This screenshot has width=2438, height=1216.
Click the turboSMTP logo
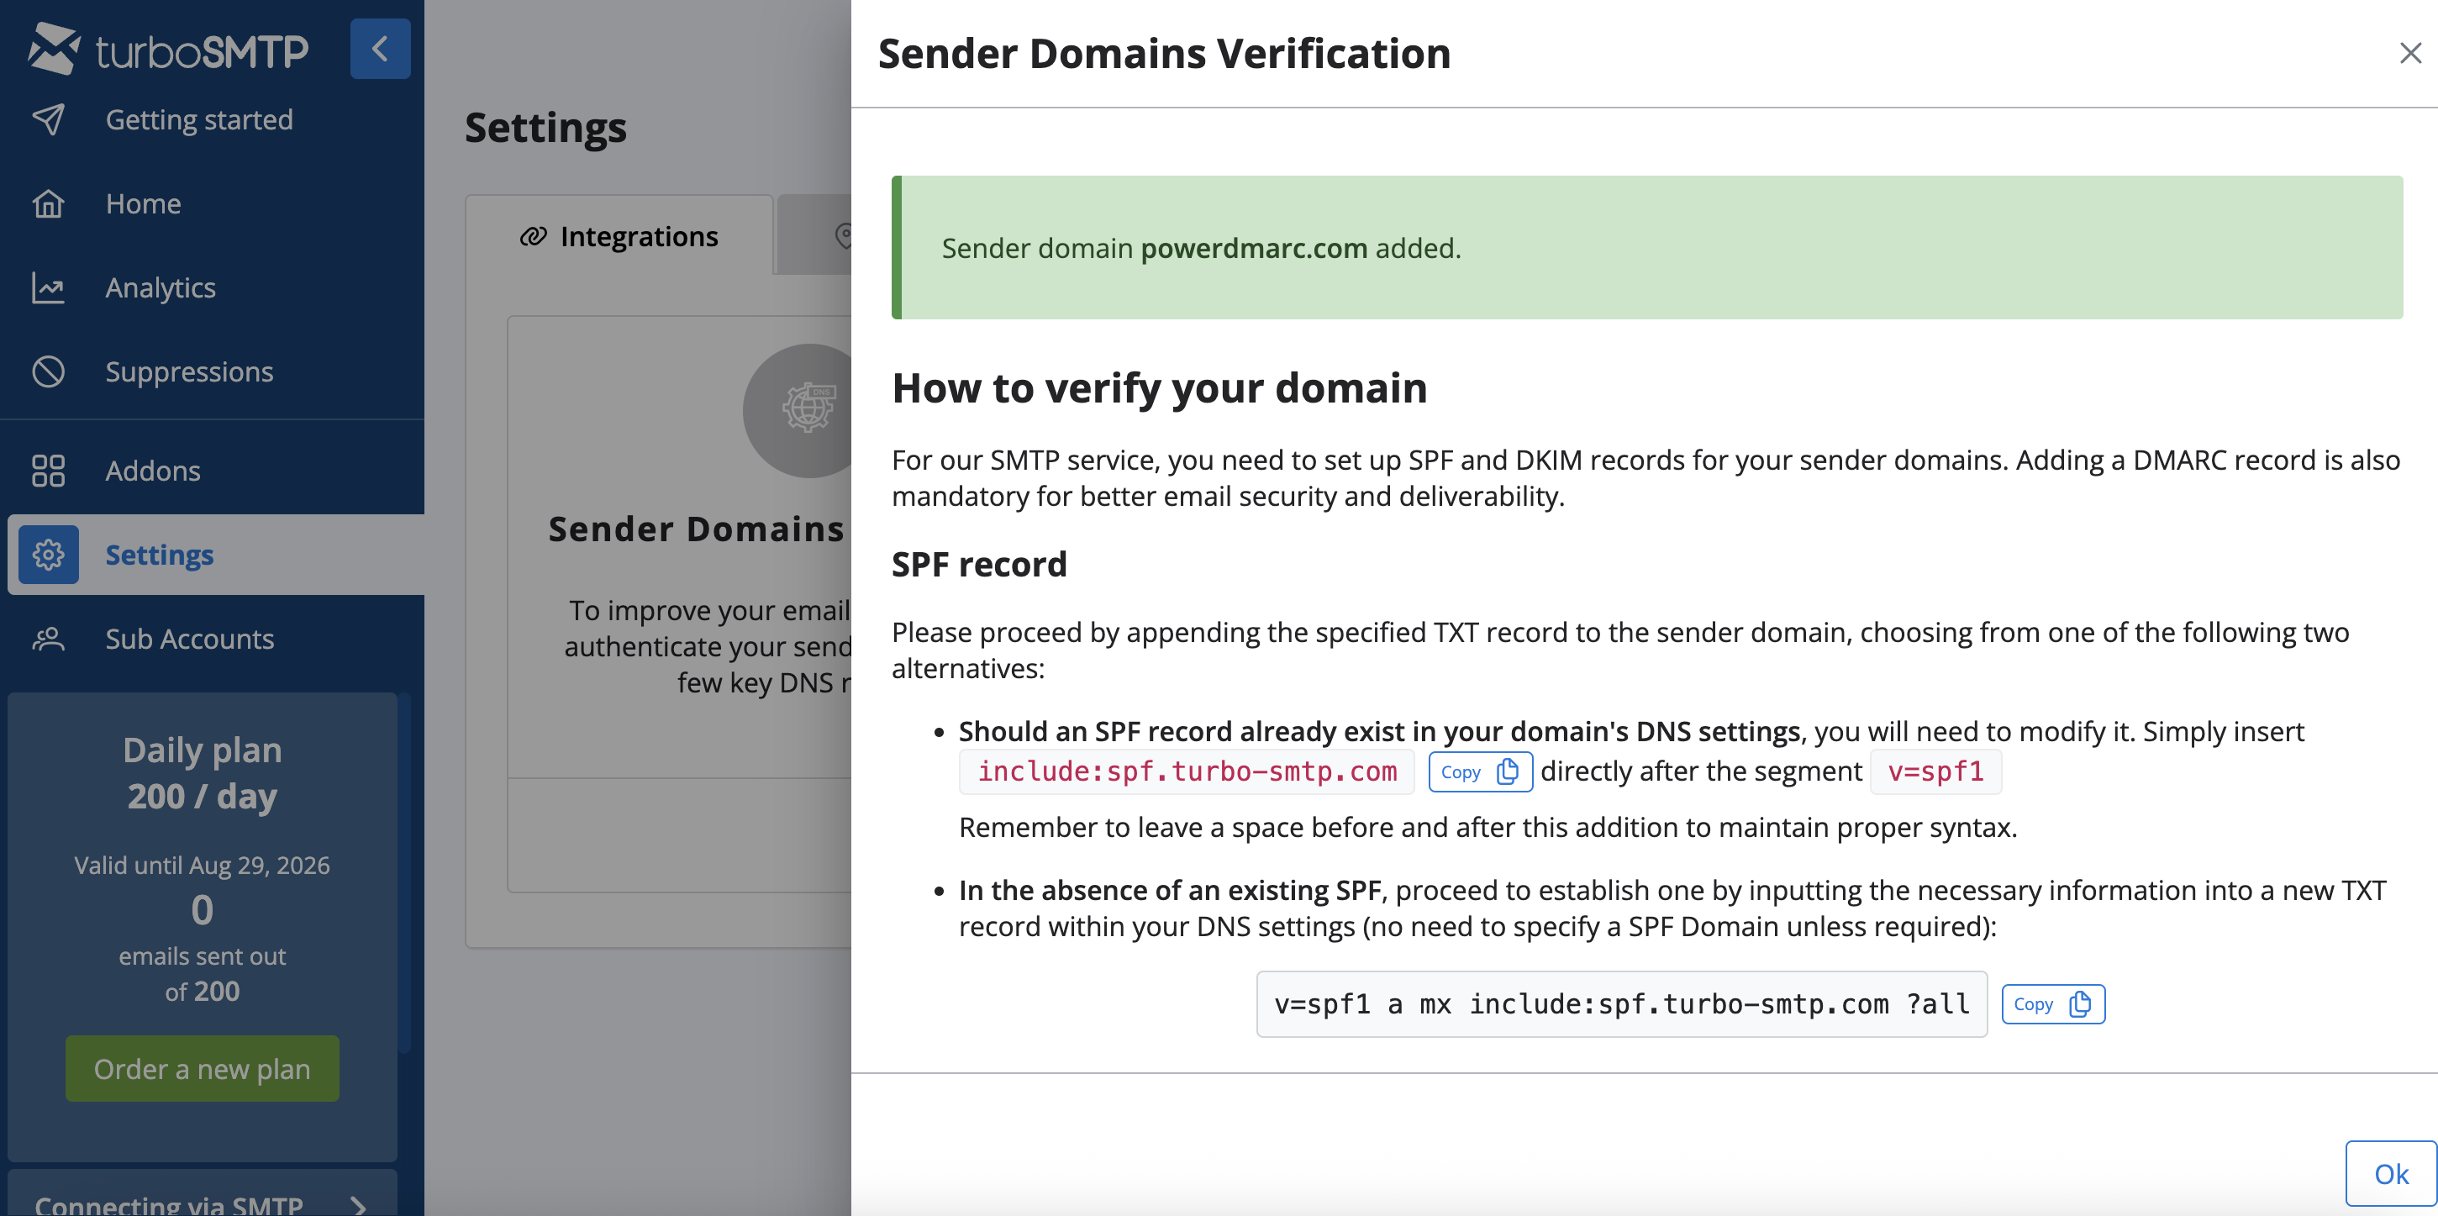[x=168, y=50]
